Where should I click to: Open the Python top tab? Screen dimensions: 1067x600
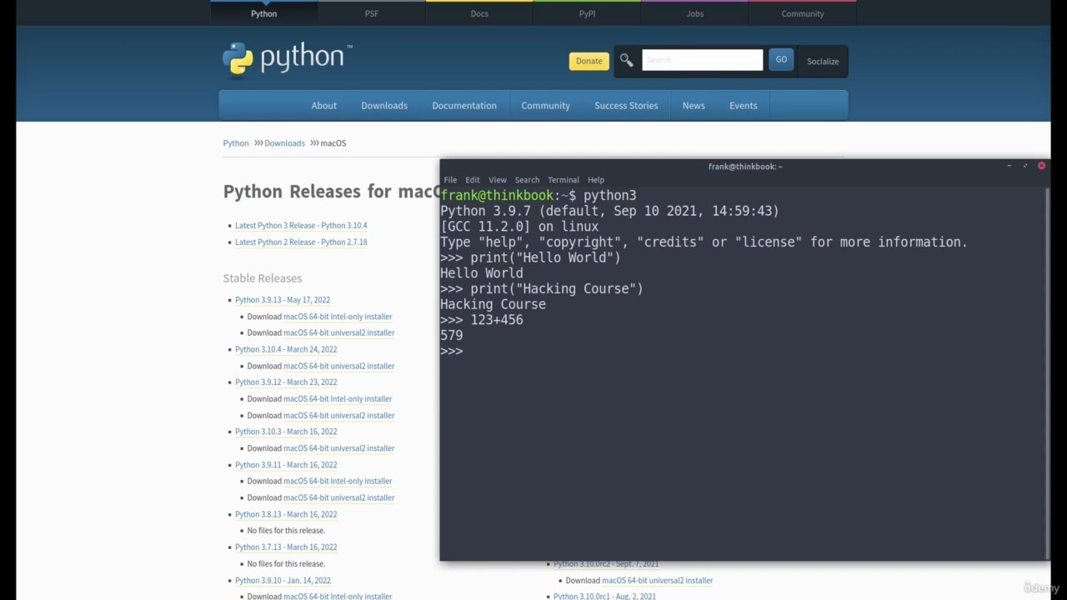[264, 13]
